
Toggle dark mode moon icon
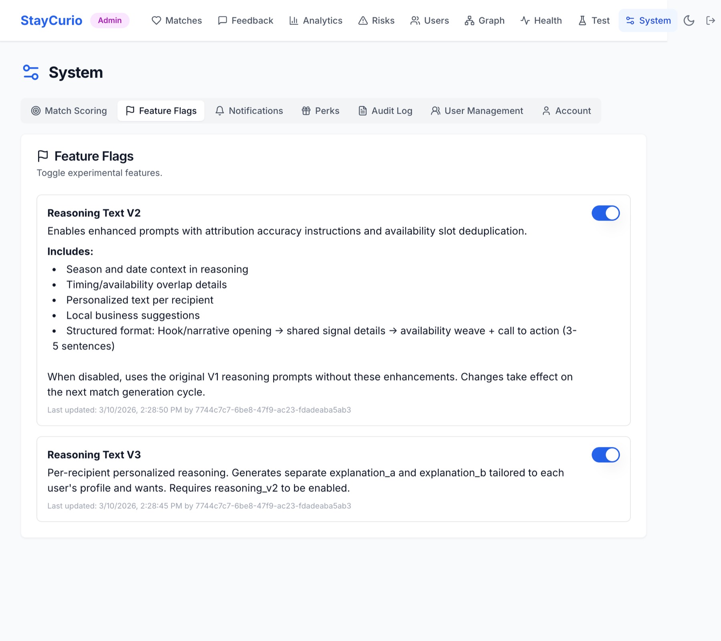[x=689, y=20]
